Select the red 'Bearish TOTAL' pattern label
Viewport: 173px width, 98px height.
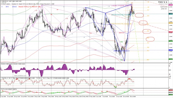tap(29, 7)
